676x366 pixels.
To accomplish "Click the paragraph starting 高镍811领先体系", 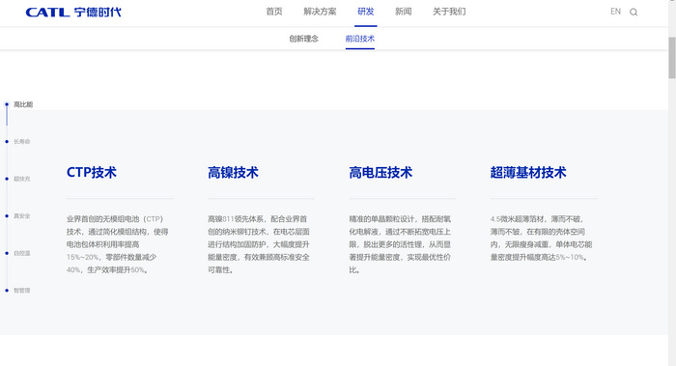I will click(259, 244).
